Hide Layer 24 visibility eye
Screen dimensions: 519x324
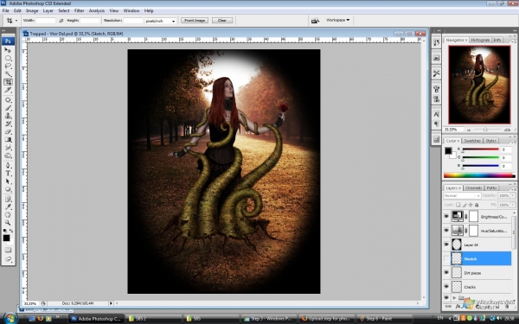click(x=446, y=245)
